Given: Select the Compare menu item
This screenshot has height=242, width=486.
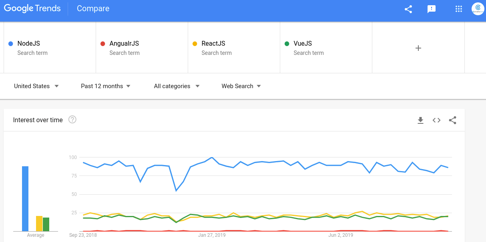Looking at the screenshot, I should (93, 8).
